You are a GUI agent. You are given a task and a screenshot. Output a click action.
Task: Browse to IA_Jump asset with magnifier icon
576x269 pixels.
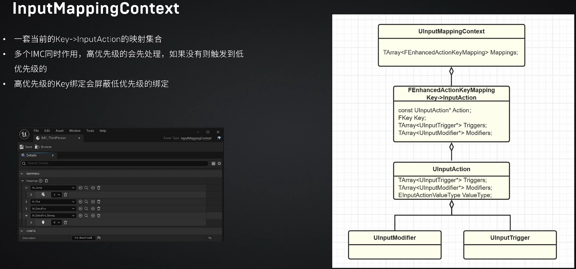click(x=86, y=188)
